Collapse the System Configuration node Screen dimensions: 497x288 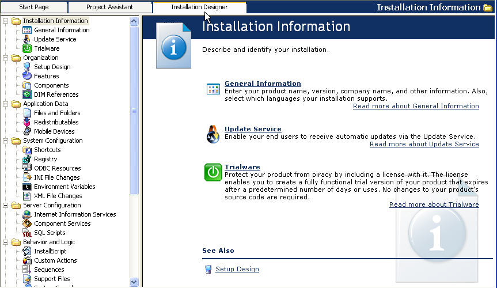coord(6,141)
